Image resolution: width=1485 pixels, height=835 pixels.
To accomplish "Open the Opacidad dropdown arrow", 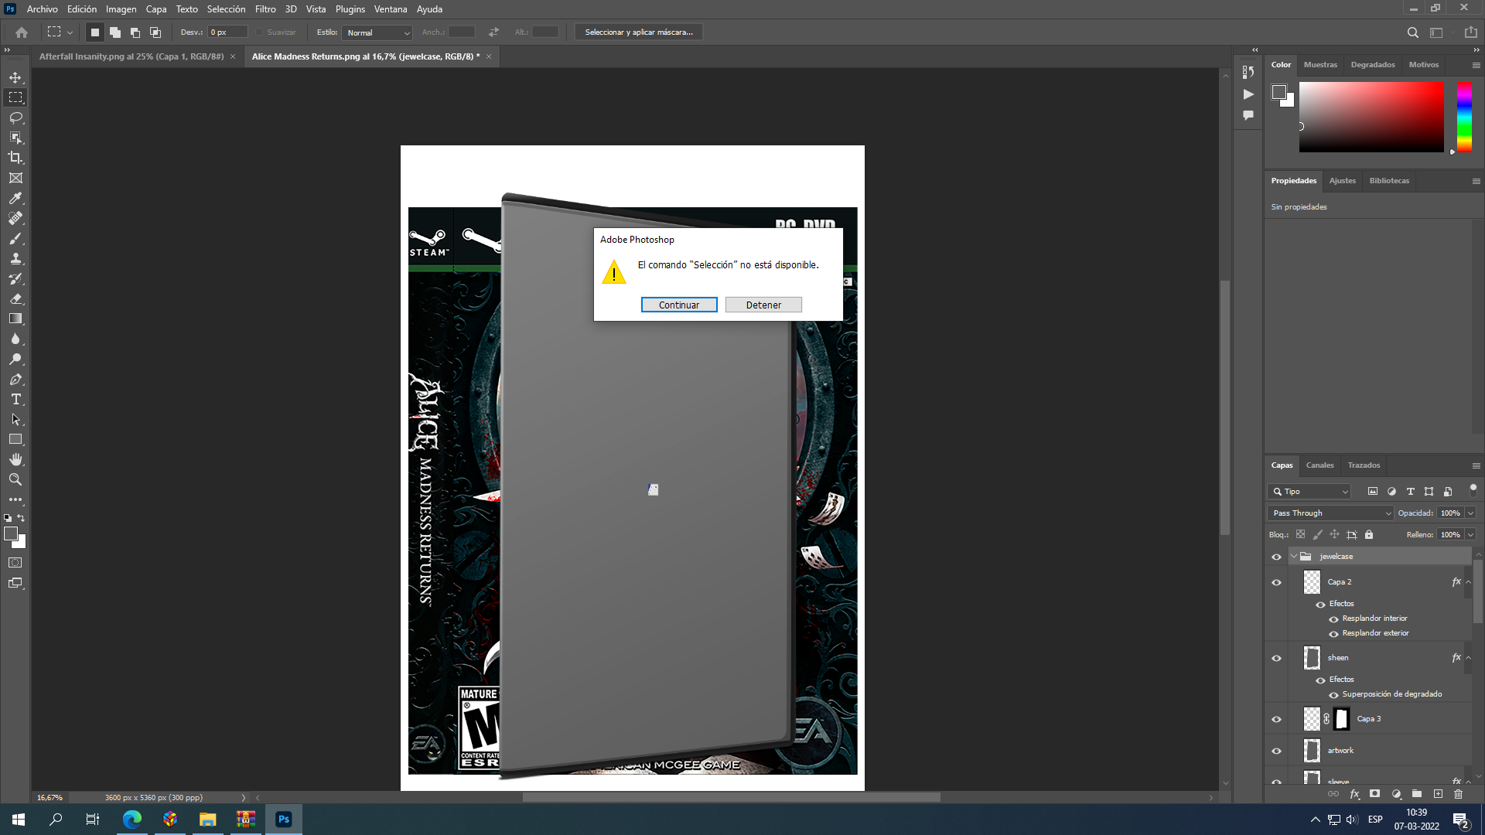I will 1470,513.
